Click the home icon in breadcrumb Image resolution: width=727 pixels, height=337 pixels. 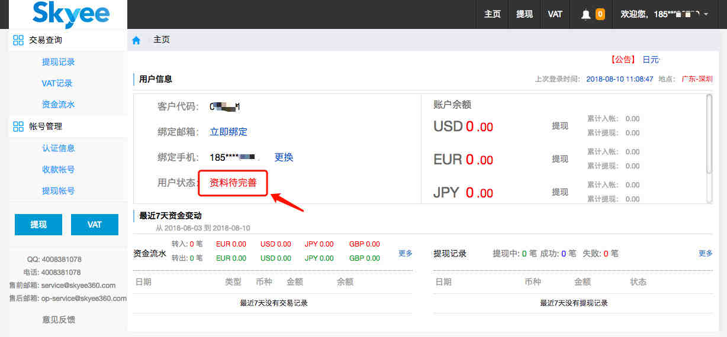(136, 40)
